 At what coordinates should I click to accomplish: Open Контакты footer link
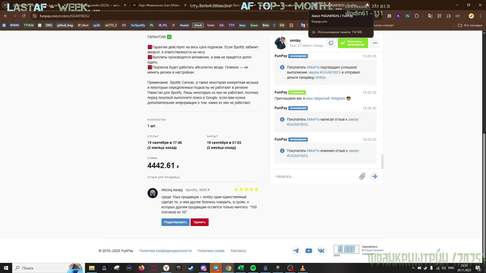point(238,251)
